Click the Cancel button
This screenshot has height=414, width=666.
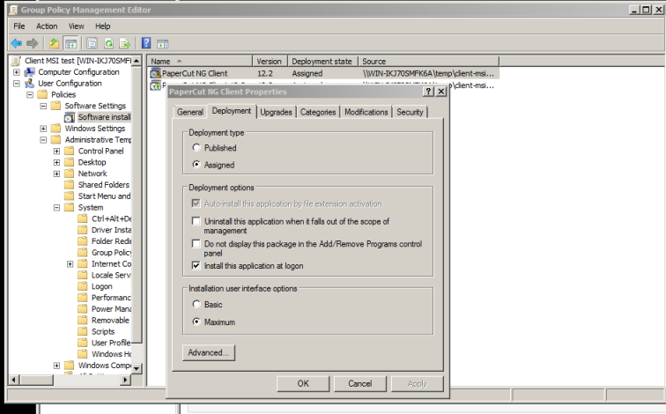click(360, 383)
